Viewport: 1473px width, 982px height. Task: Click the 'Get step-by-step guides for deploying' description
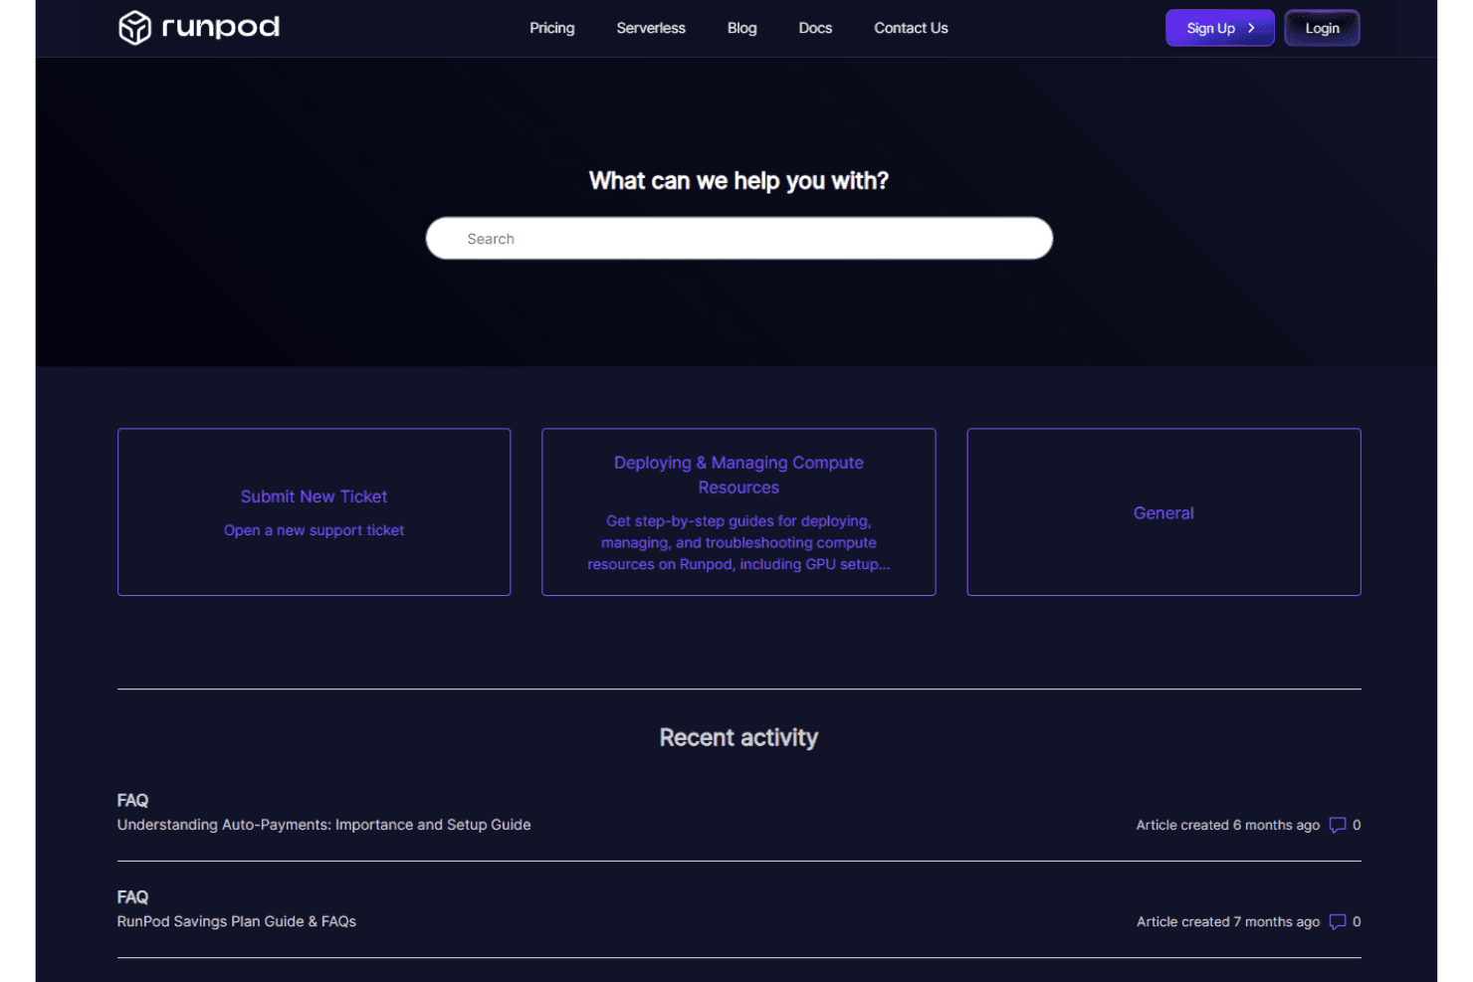pos(738,542)
